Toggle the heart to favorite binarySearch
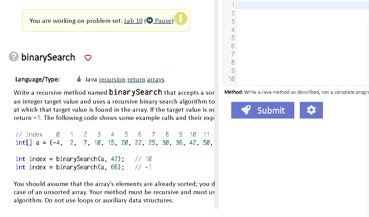Image resolution: width=369 pixels, height=217 pixels. (x=88, y=58)
